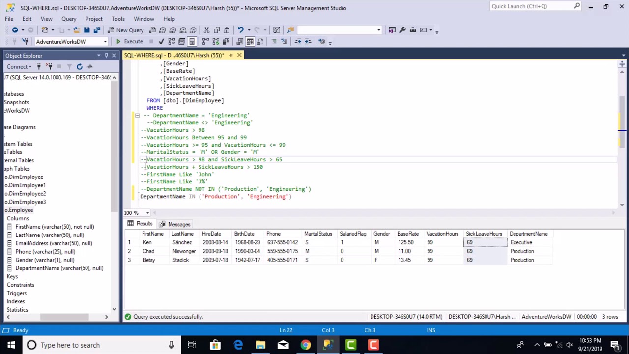Click the DepartmentName column header in results

pyautogui.click(x=529, y=234)
